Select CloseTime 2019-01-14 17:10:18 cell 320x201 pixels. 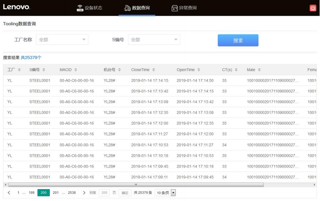[x=149, y=156]
